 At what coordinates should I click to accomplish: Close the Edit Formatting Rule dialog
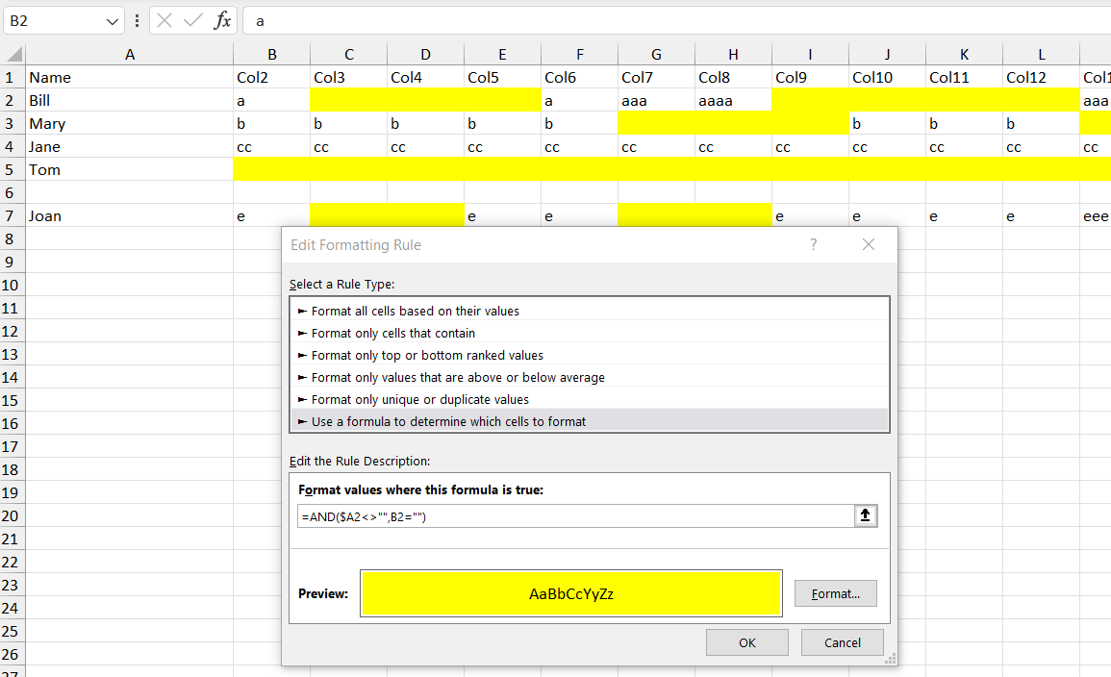click(869, 245)
